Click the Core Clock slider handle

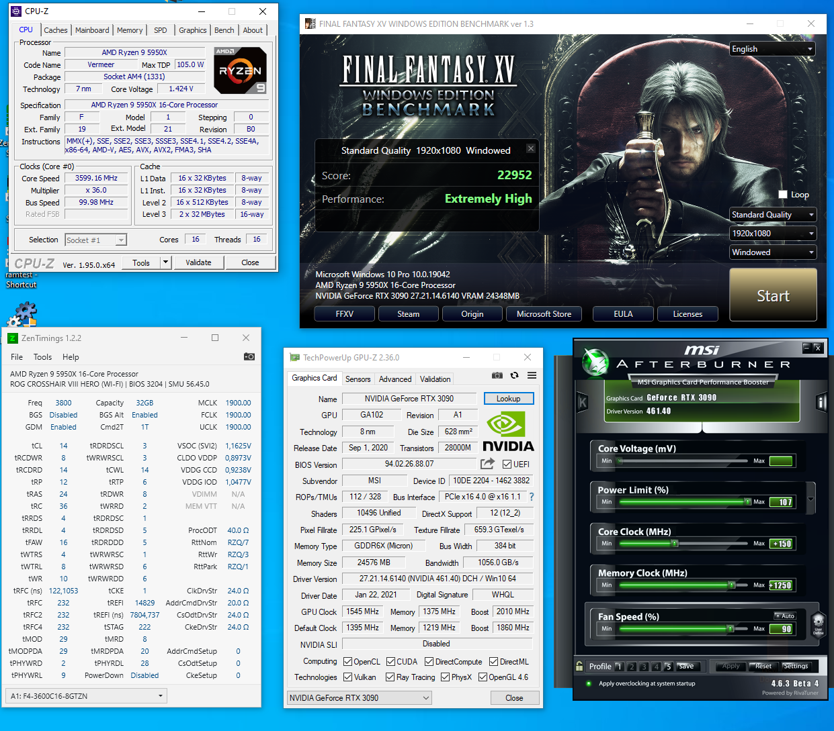tap(675, 544)
